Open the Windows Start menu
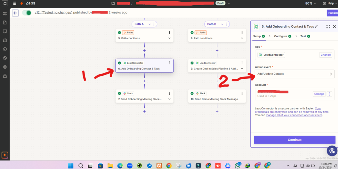338x169 pixels. [71, 166]
